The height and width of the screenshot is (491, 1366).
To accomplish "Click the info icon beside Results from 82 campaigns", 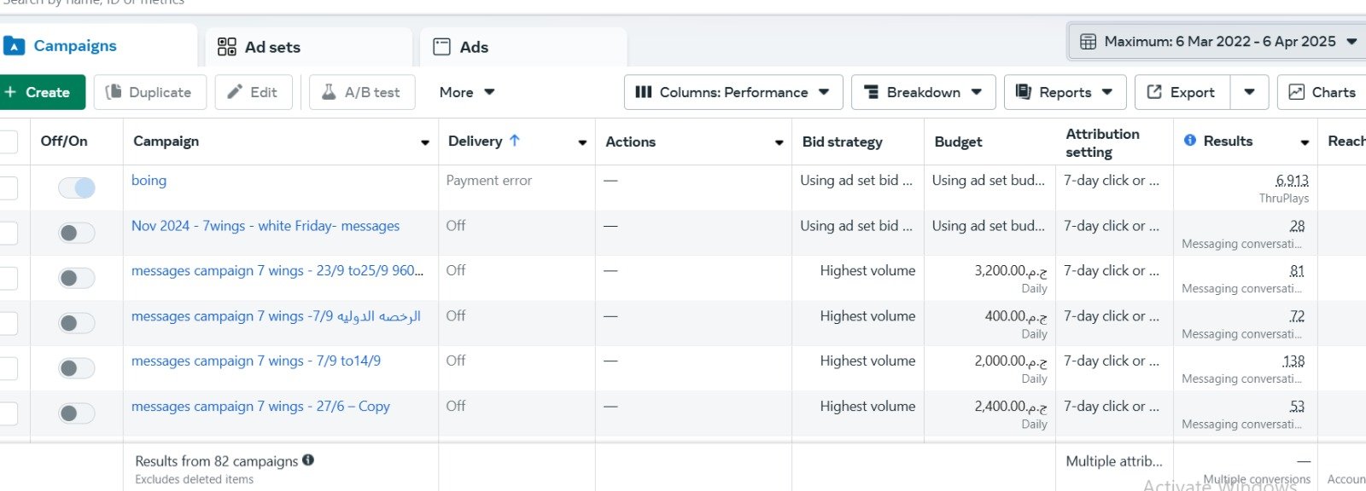I will click(x=308, y=460).
